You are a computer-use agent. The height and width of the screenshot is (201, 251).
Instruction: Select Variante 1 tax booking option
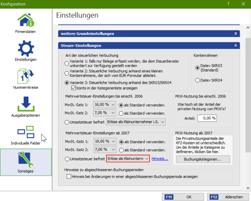(x=67, y=63)
